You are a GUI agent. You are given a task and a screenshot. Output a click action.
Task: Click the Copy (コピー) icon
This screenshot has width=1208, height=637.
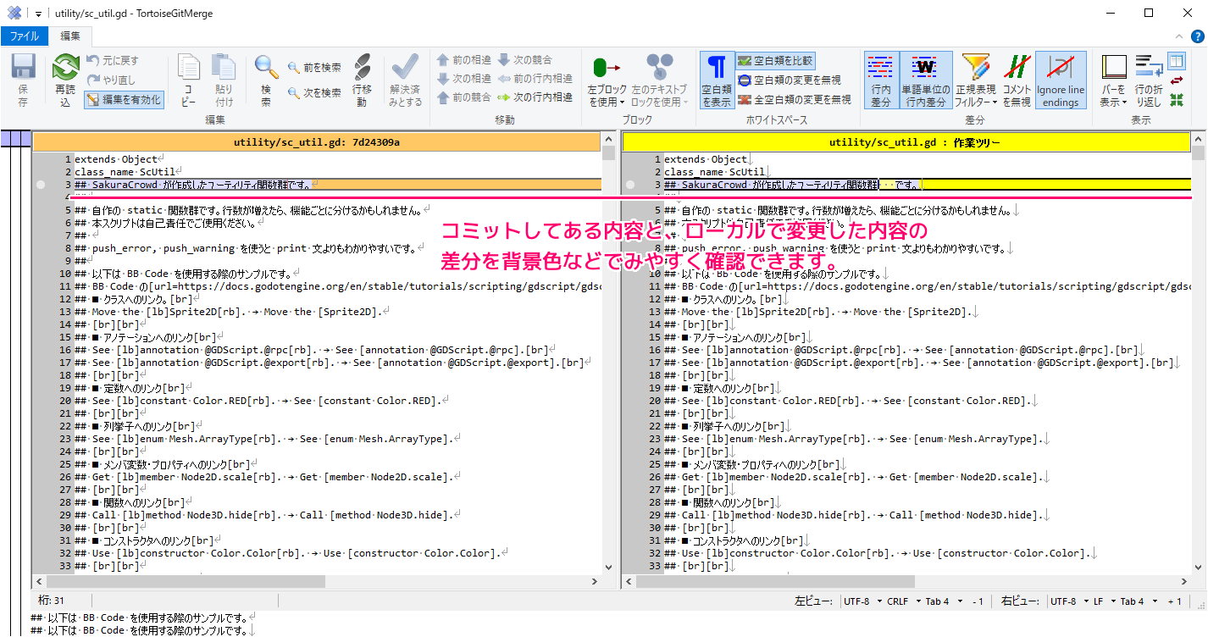click(x=188, y=80)
